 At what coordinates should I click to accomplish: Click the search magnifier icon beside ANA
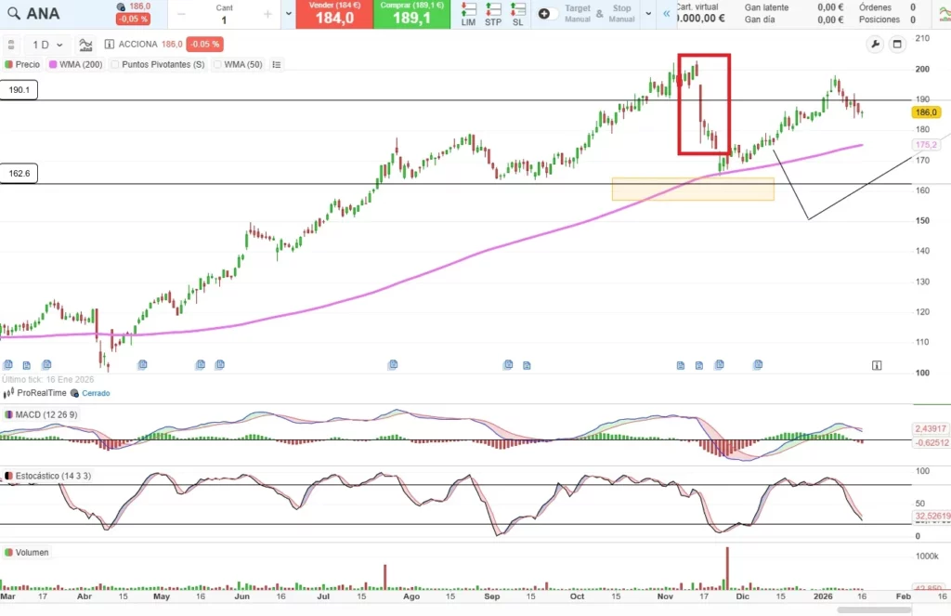tap(14, 14)
